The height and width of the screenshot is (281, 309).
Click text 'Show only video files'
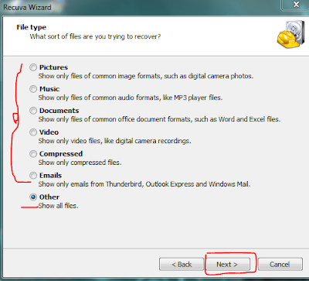pos(70,141)
